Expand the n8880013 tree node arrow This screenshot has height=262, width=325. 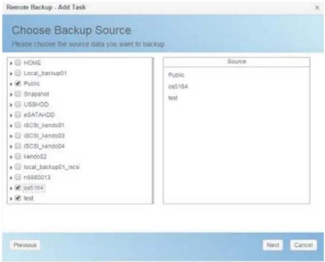pos(11,178)
